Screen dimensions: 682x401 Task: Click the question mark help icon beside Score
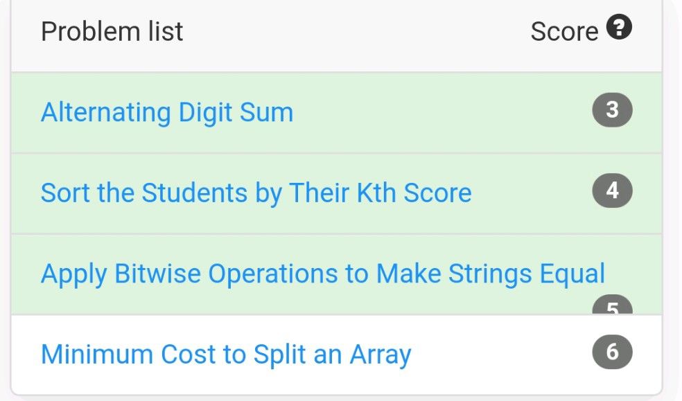point(619,27)
